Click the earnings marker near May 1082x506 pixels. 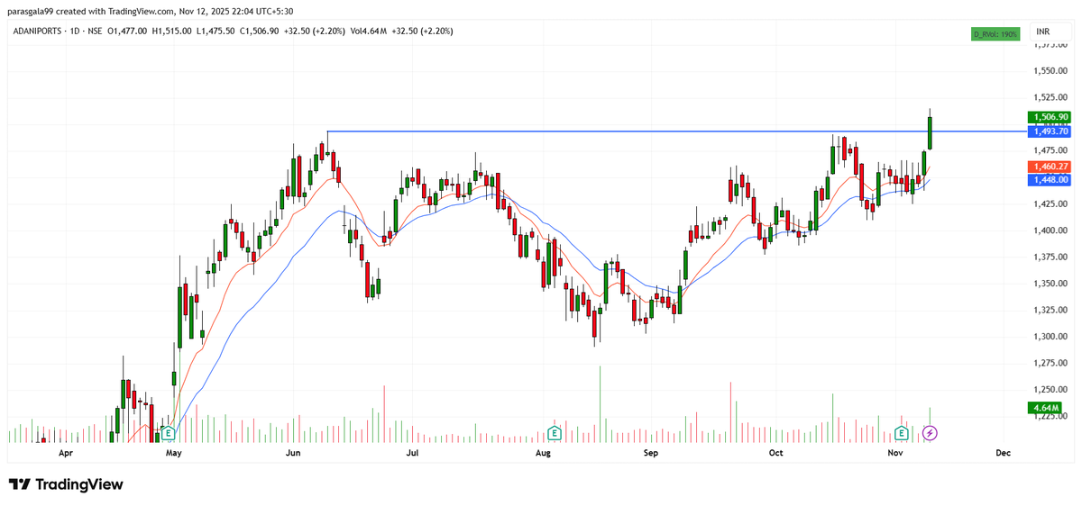tap(167, 433)
